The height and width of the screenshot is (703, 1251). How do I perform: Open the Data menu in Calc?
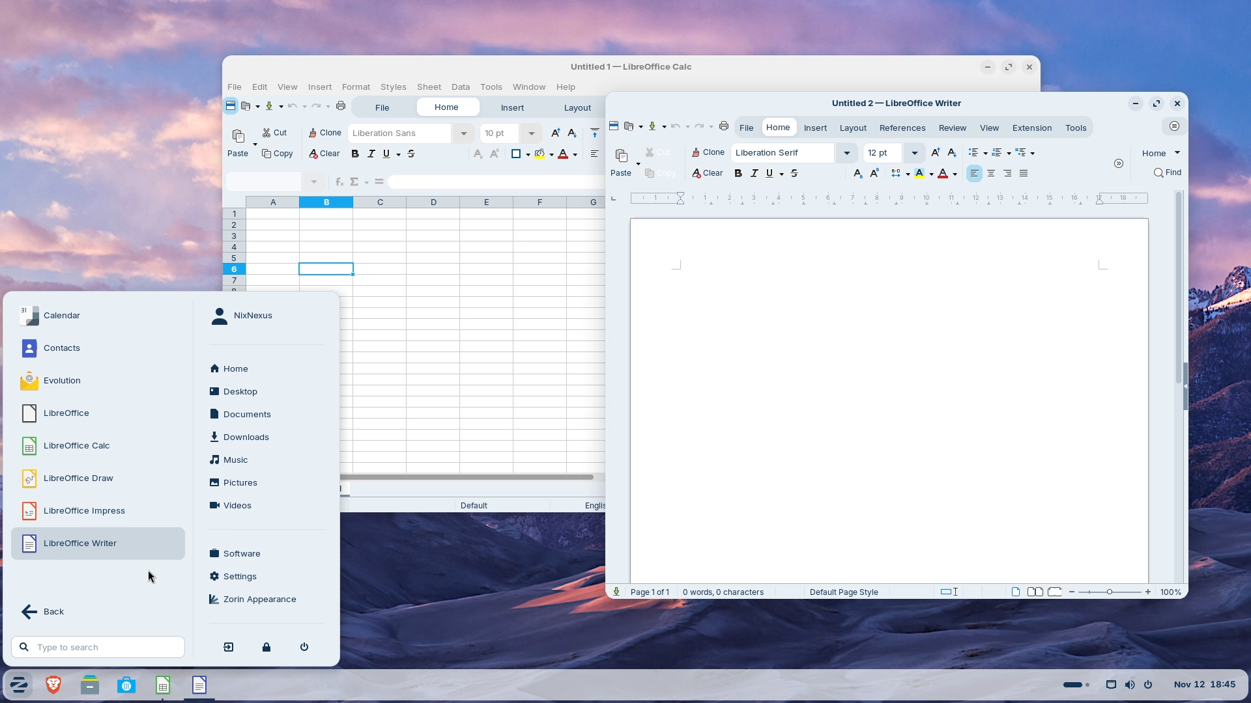point(460,87)
